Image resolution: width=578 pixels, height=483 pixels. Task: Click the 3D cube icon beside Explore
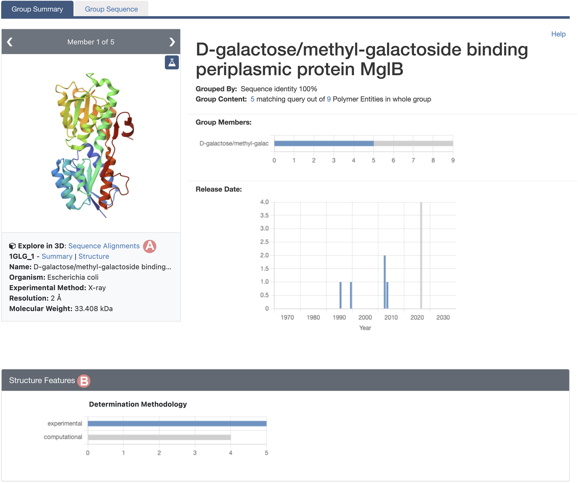12,246
